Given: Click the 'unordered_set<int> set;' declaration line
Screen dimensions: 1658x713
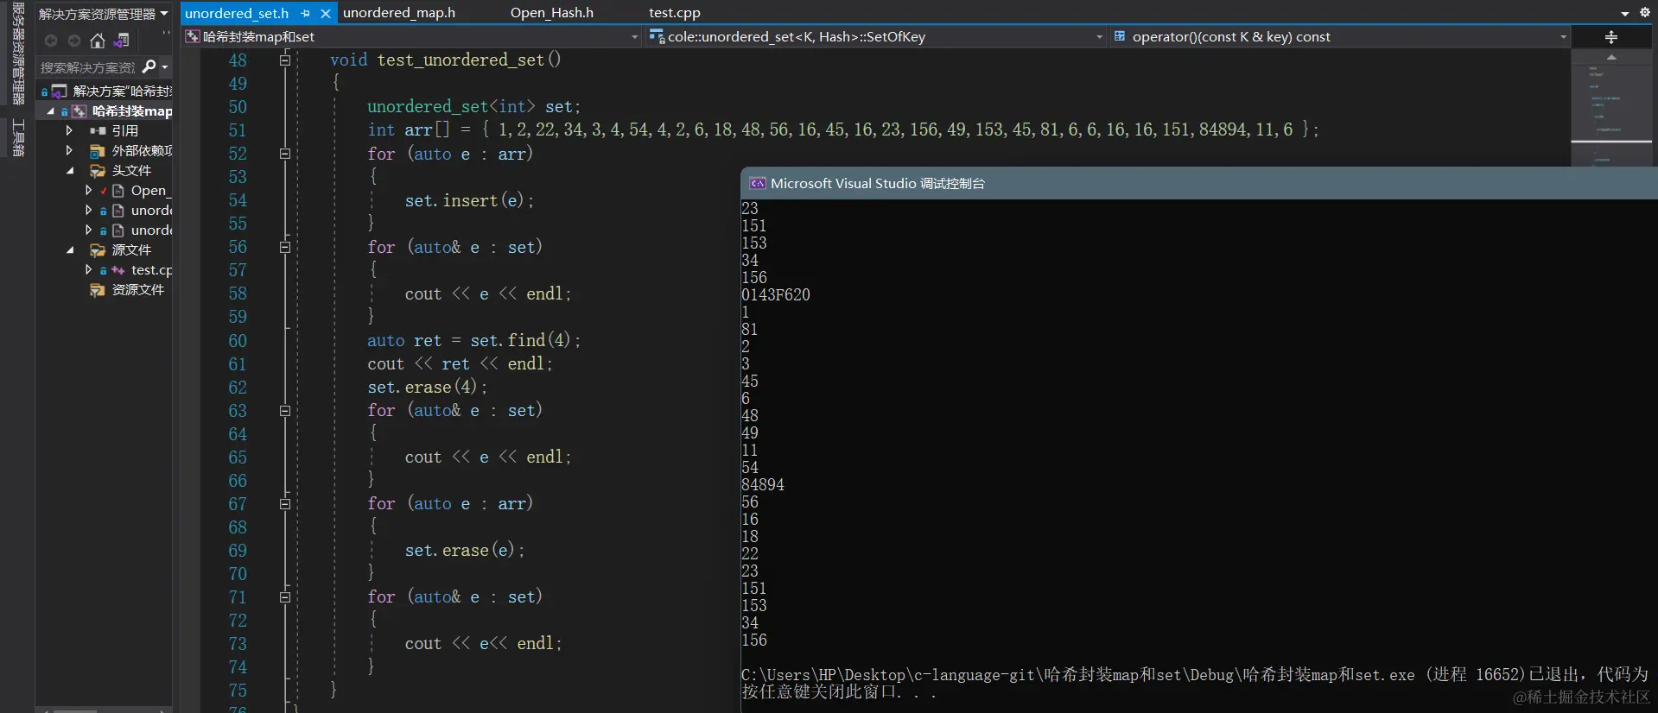Looking at the screenshot, I should click(473, 106).
